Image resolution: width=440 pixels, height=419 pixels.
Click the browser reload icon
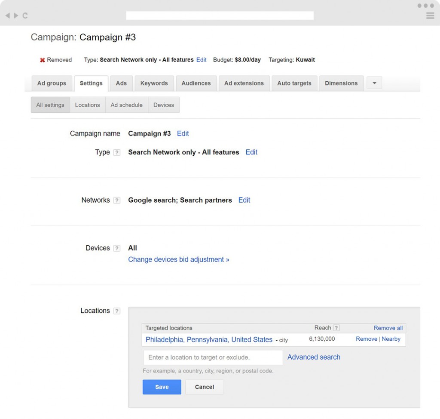pos(25,15)
